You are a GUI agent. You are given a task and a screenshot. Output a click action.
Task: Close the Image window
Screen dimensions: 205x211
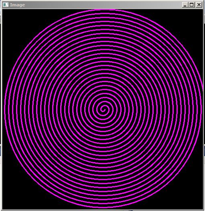199,5
